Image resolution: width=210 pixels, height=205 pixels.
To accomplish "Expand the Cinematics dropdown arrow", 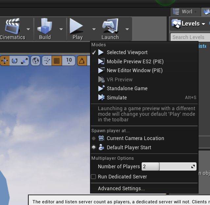I will [x=28, y=29].
